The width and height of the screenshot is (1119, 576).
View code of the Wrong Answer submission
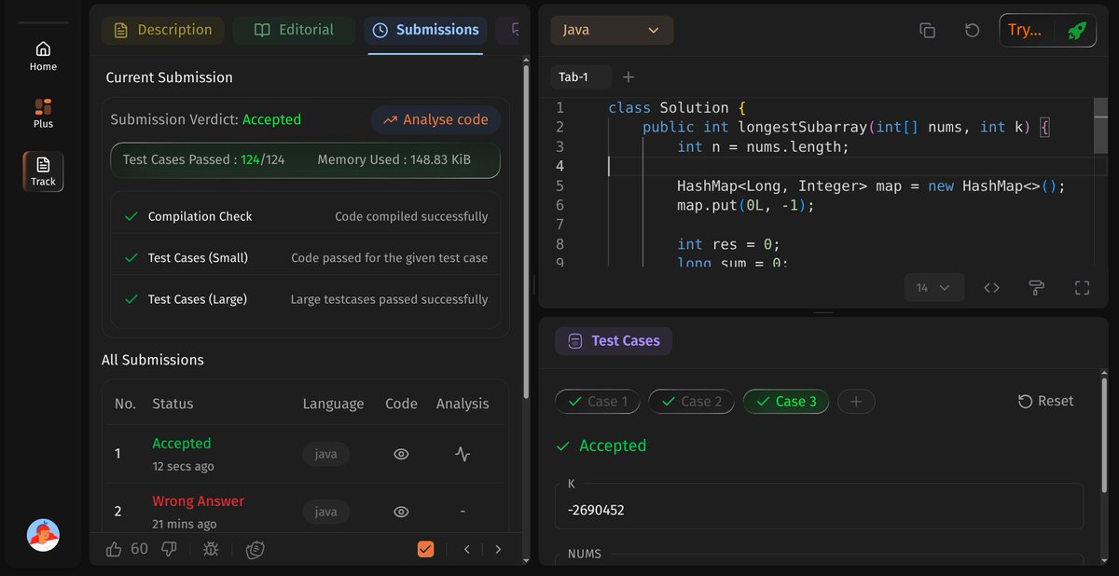pos(401,512)
